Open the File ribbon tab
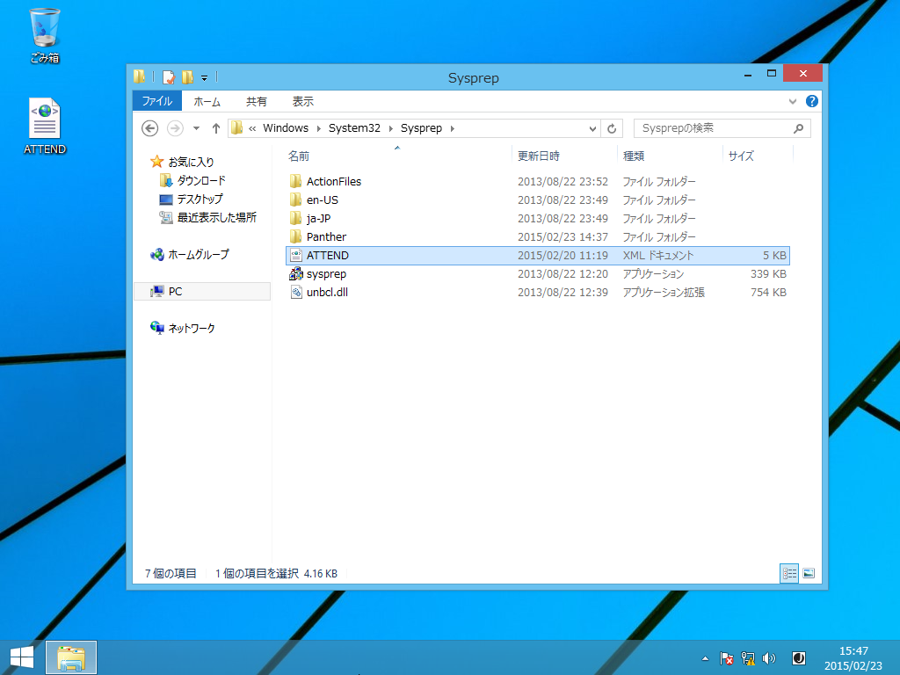 (157, 101)
